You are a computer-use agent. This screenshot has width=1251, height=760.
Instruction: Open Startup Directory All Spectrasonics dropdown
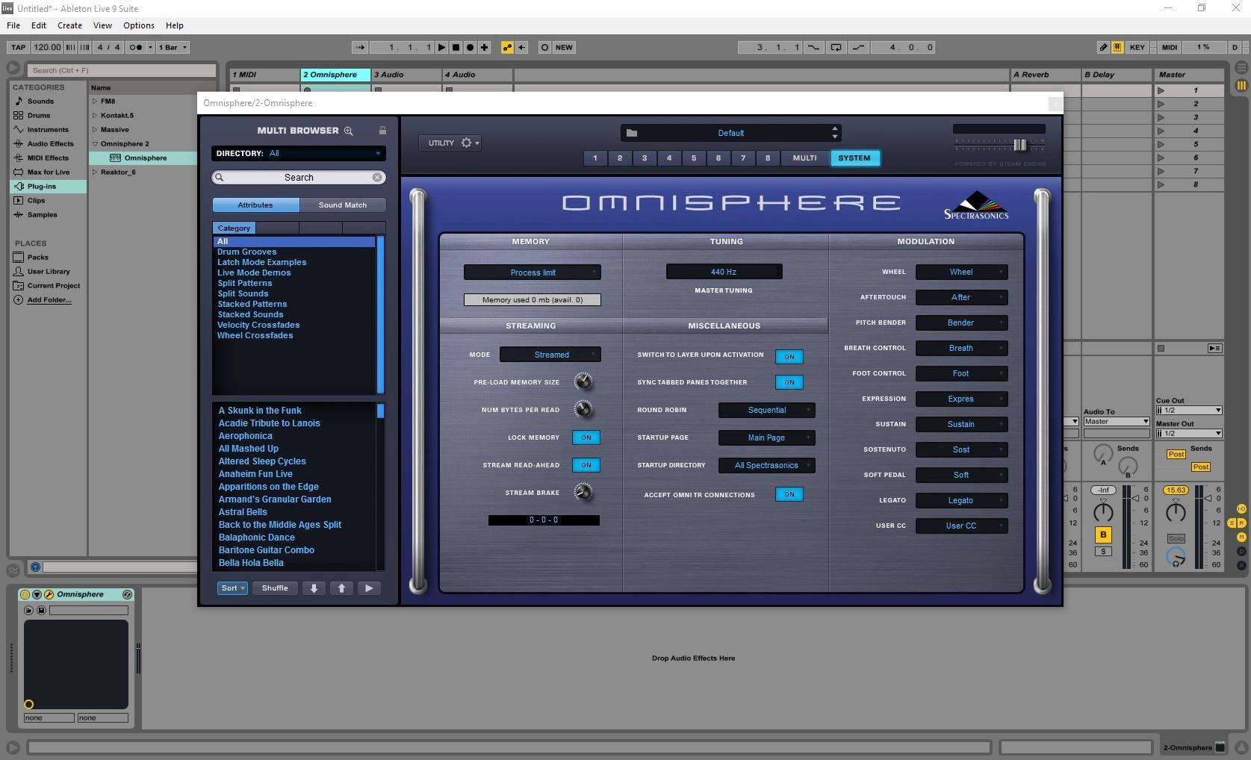[x=766, y=465]
